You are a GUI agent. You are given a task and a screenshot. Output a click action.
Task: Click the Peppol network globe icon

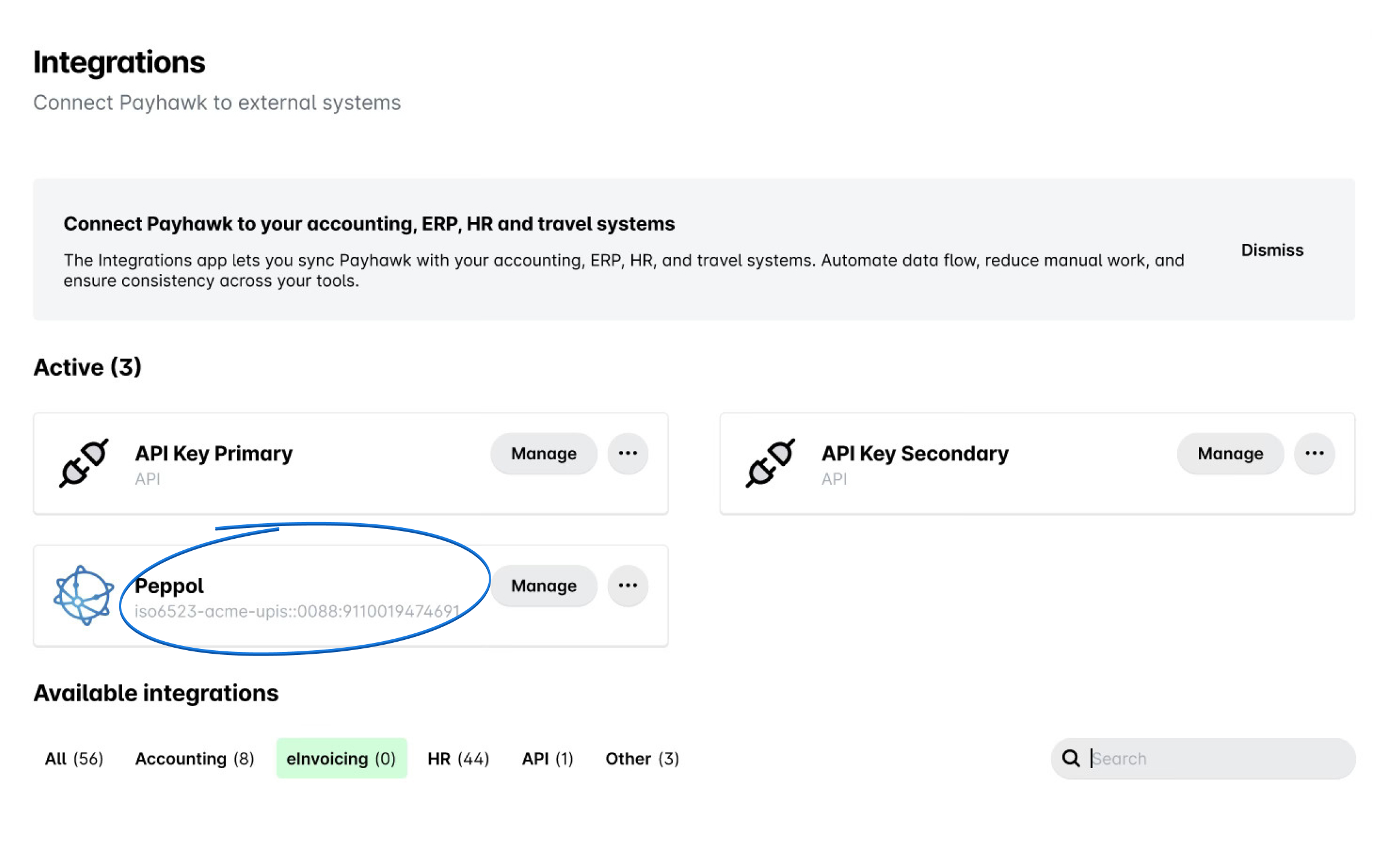click(x=83, y=596)
